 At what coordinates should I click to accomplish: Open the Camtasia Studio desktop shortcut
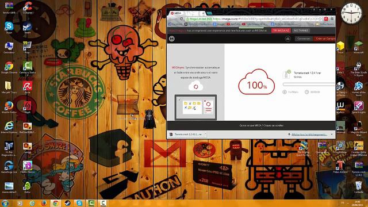click(28, 68)
